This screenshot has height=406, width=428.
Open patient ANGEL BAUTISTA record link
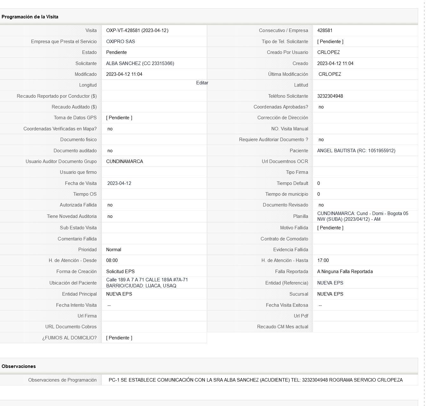click(356, 151)
